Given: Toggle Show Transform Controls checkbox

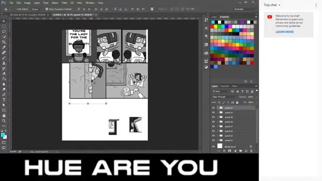Looking at the screenshot, I should pyautogui.click(x=47, y=9).
